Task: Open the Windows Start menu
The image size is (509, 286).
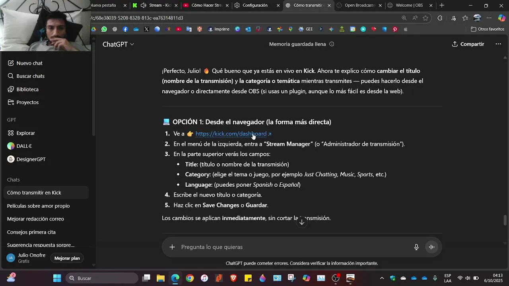Action: coord(57,278)
